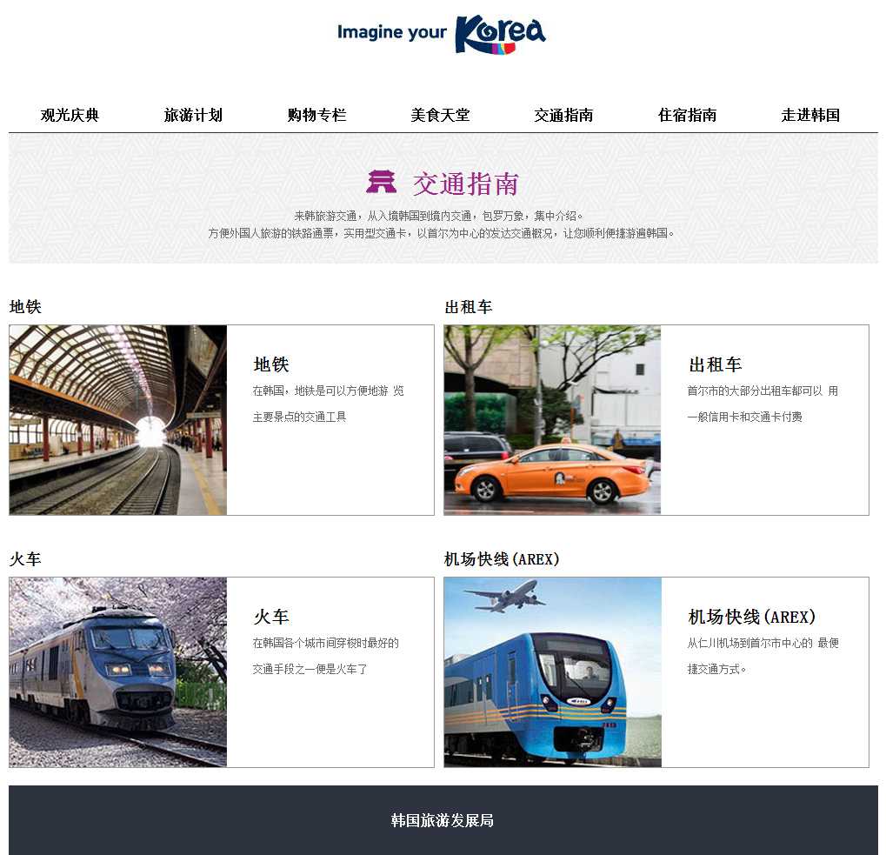The image size is (886, 855).
Task: Open the 机场快线(AREX) card title link
Action: click(x=752, y=617)
